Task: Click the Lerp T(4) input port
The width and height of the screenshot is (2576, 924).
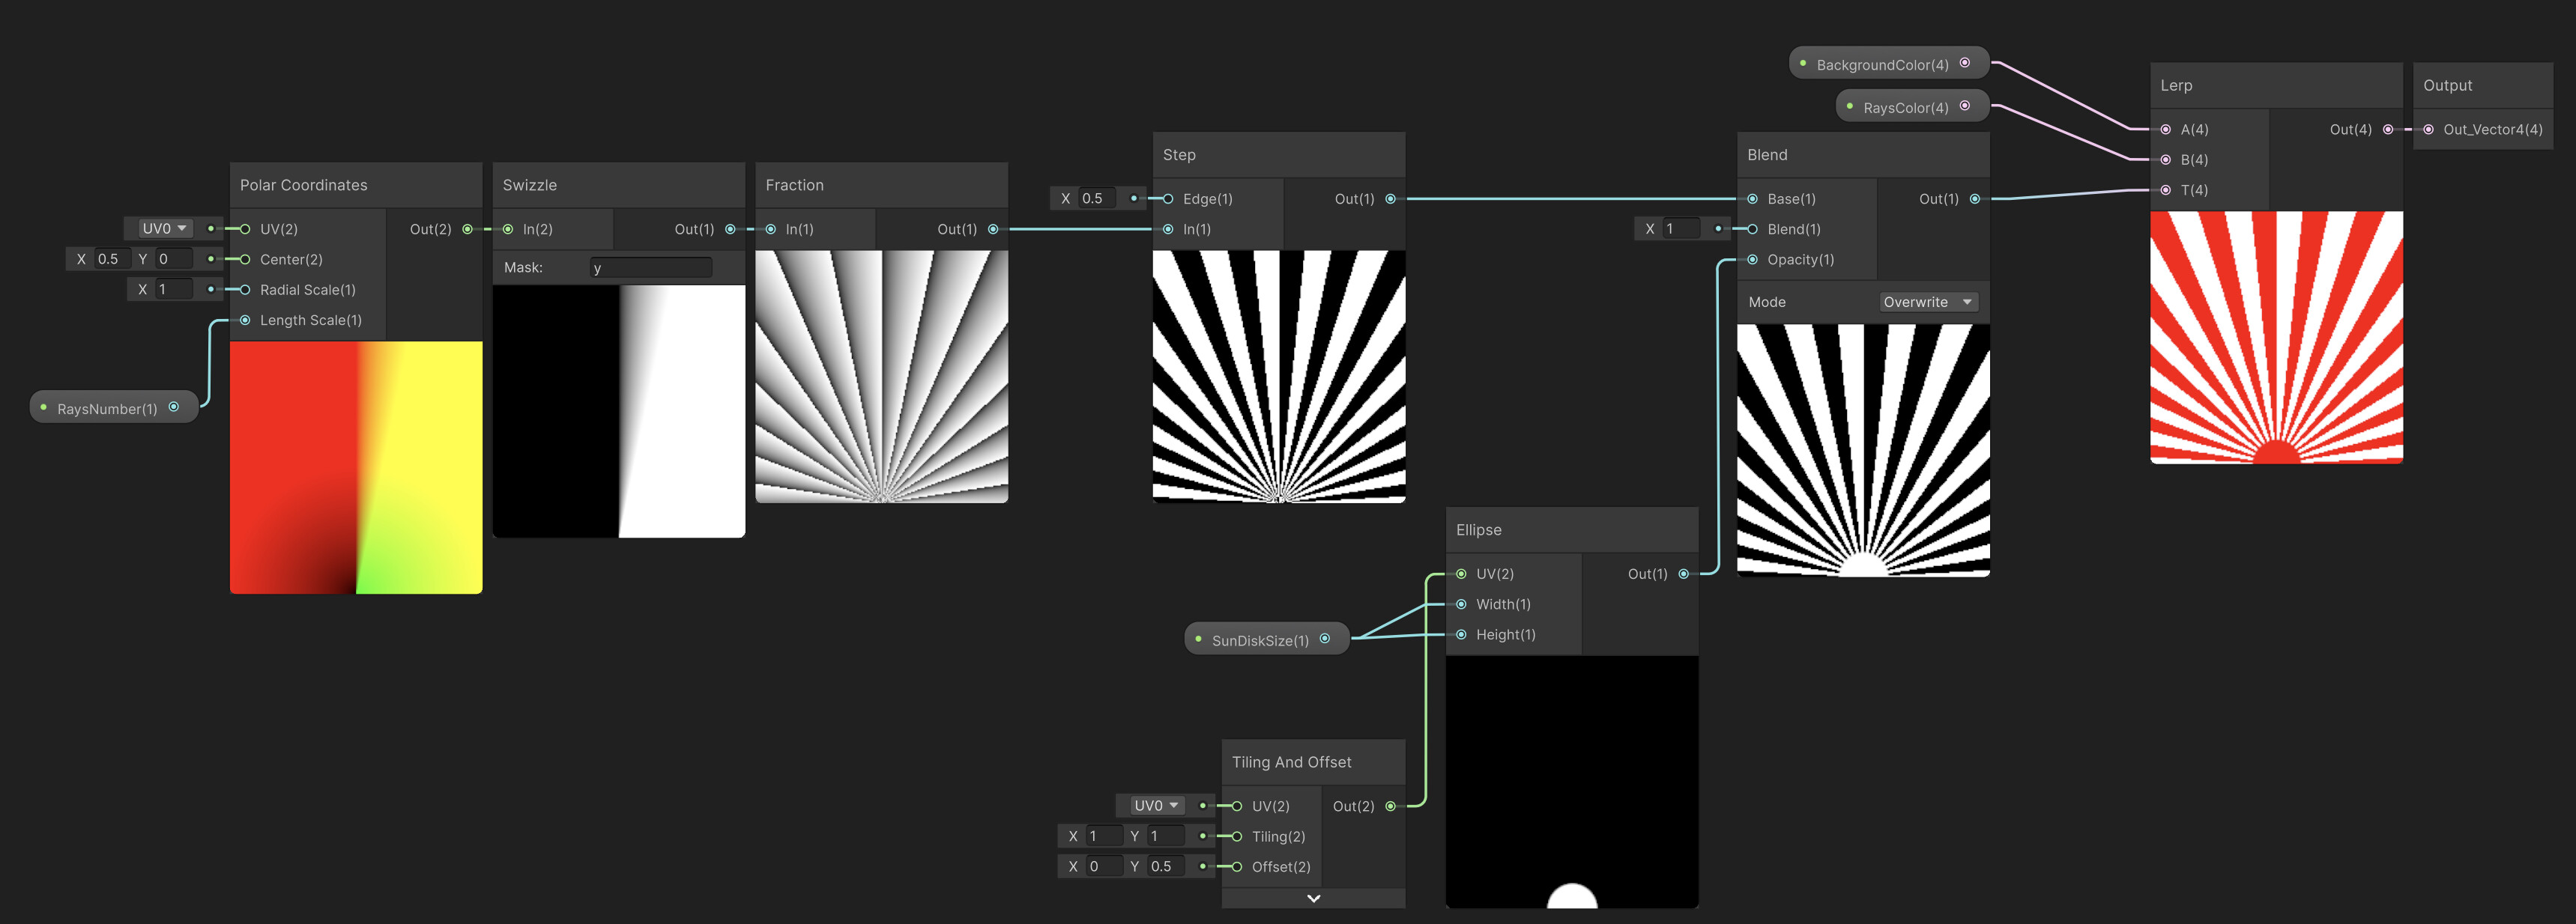Action: tap(2165, 189)
